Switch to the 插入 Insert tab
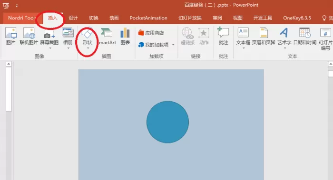This screenshot has width=333, height=180. click(53, 18)
